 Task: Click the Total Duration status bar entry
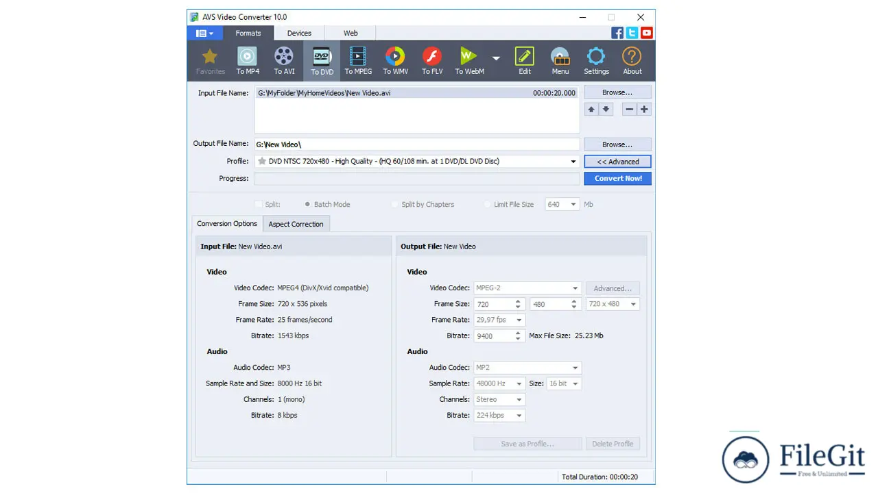pyautogui.click(x=600, y=477)
